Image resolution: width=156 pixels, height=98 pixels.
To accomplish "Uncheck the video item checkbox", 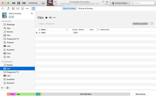I will 39,32.
